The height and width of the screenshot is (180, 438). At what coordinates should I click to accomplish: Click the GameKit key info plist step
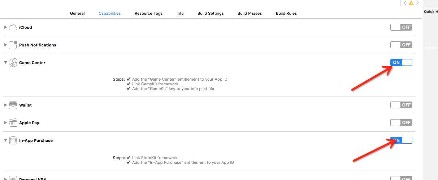pyautogui.click(x=173, y=89)
